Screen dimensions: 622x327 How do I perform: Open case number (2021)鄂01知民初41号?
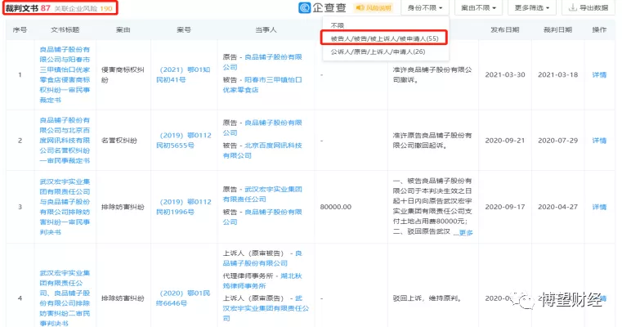point(183,74)
